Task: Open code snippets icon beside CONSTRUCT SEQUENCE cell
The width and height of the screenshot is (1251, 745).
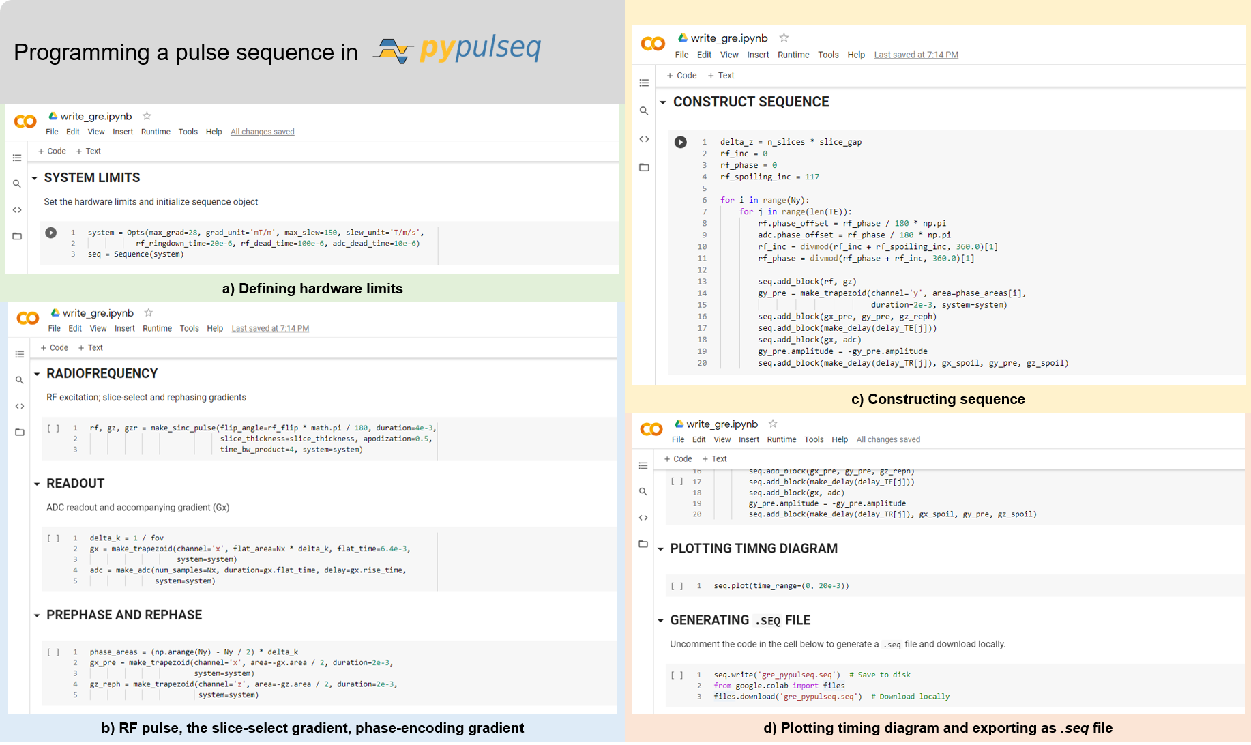Action: click(x=644, y=139)
